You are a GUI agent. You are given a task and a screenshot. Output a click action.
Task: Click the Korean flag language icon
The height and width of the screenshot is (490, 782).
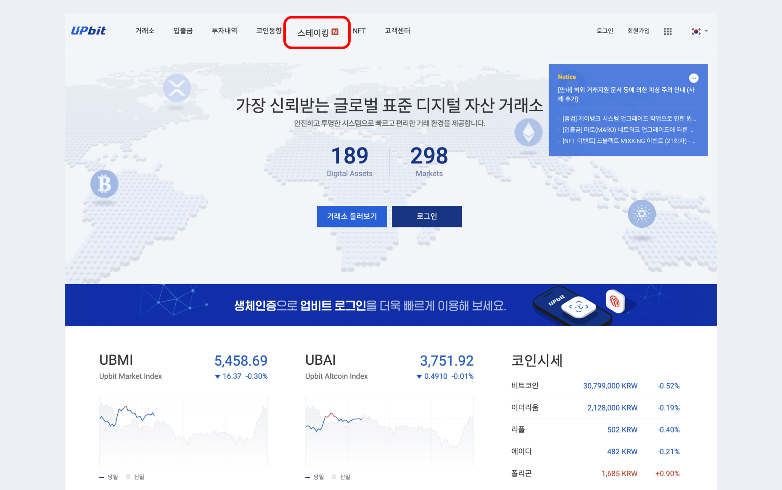[x=696, y=31]
